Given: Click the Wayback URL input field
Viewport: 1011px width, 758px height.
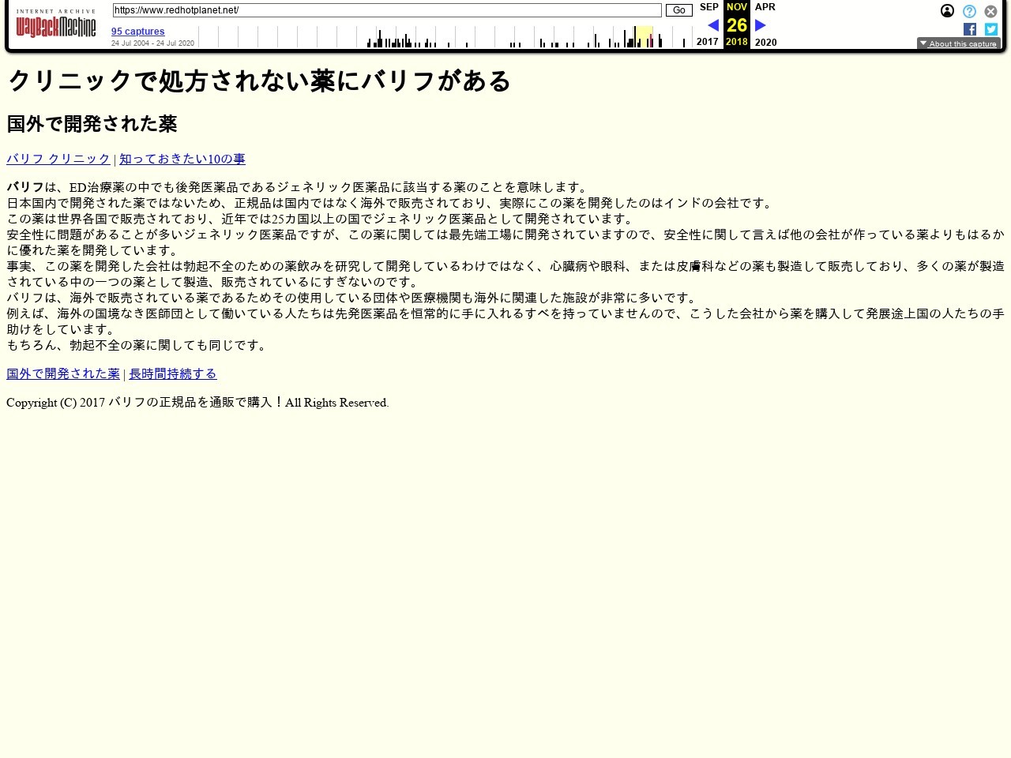Looking at the screenshot, I should click(387, 10).
